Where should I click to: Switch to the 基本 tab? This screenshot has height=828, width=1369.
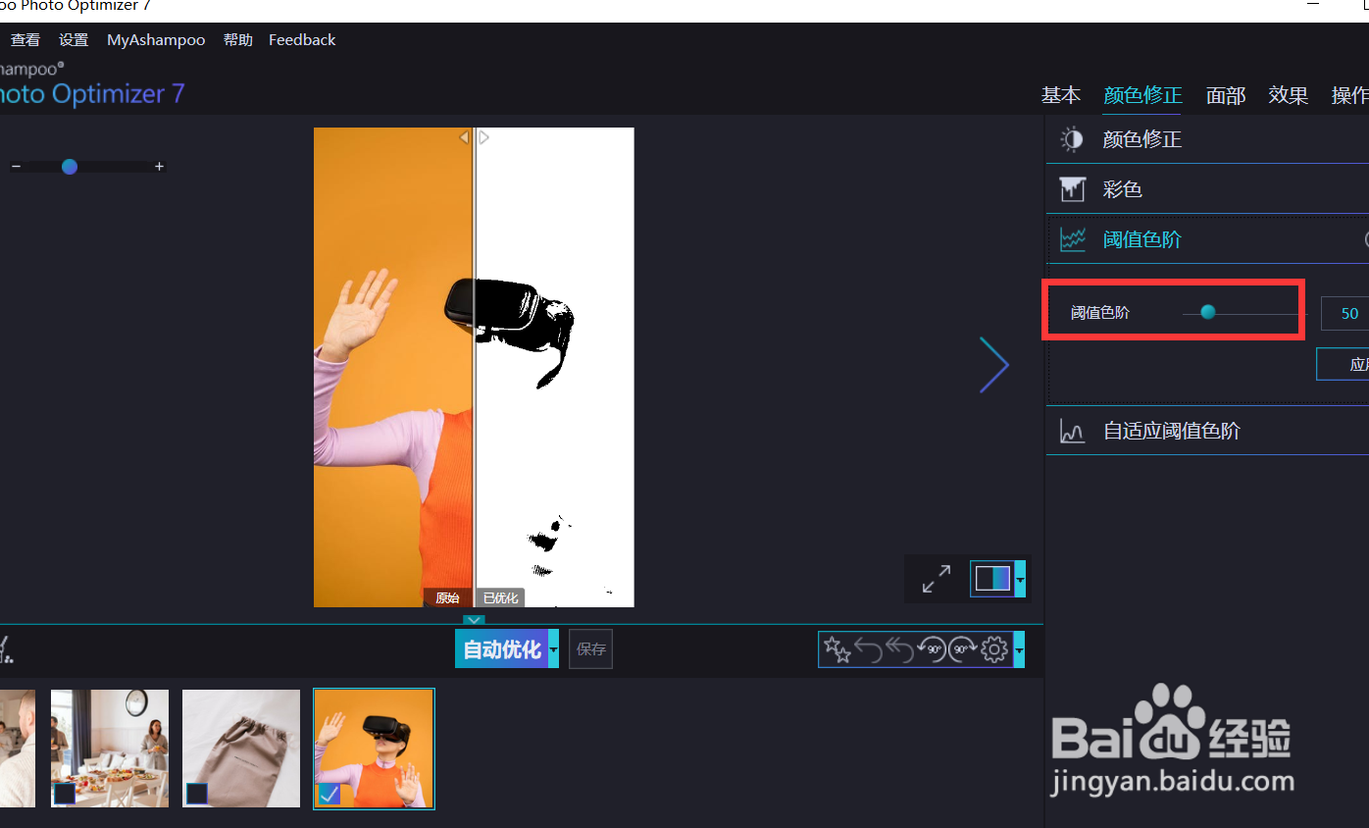pos(1060,95)
